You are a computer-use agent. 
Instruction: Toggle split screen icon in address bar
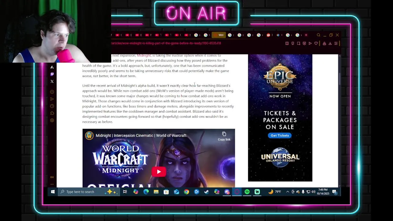coord(287,43)
